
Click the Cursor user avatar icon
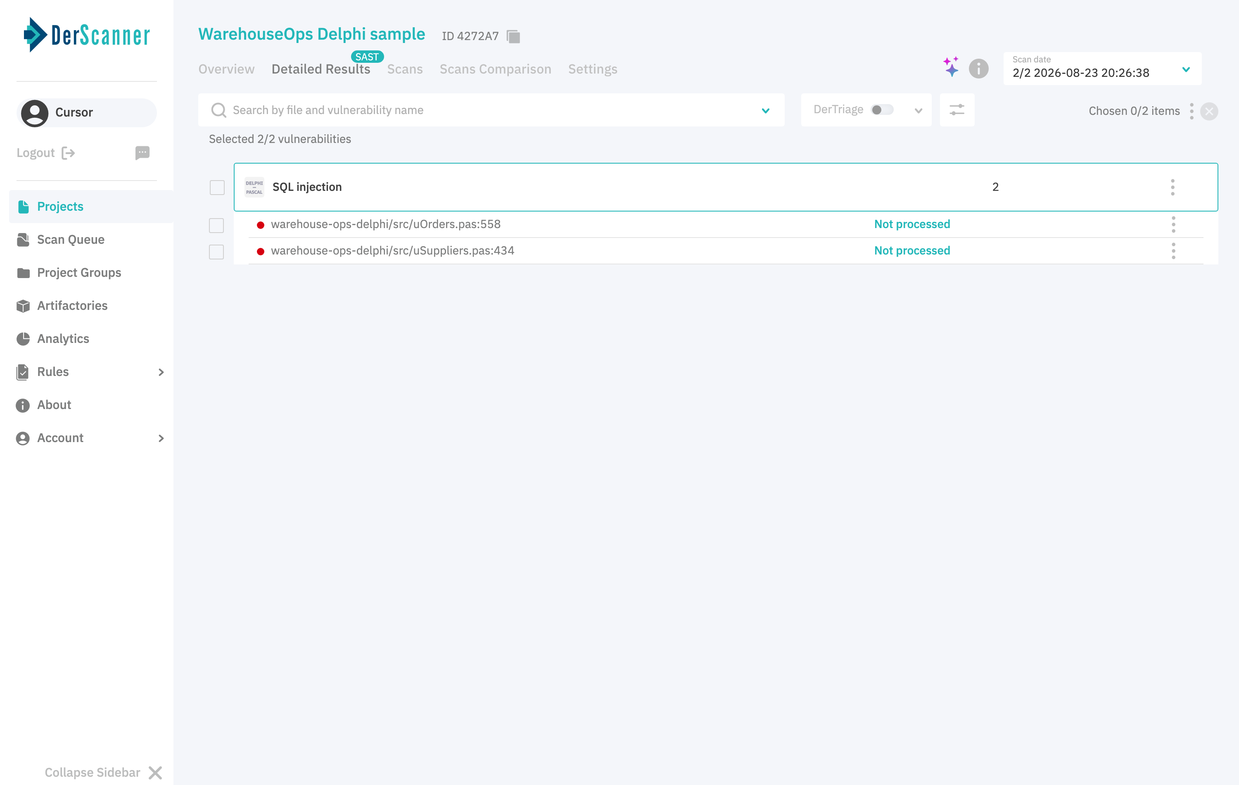click(x=34, y=113)
